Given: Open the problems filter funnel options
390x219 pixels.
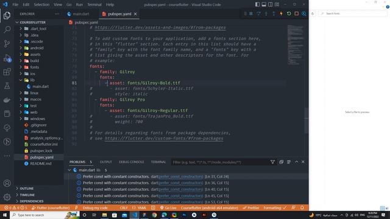Looking at the screenshot, I should pyautogui.click(x=272, y=162).
